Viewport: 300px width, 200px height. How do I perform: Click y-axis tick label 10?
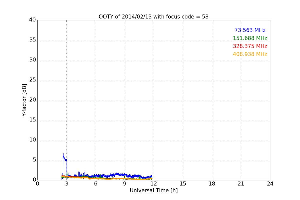[32, 140]
